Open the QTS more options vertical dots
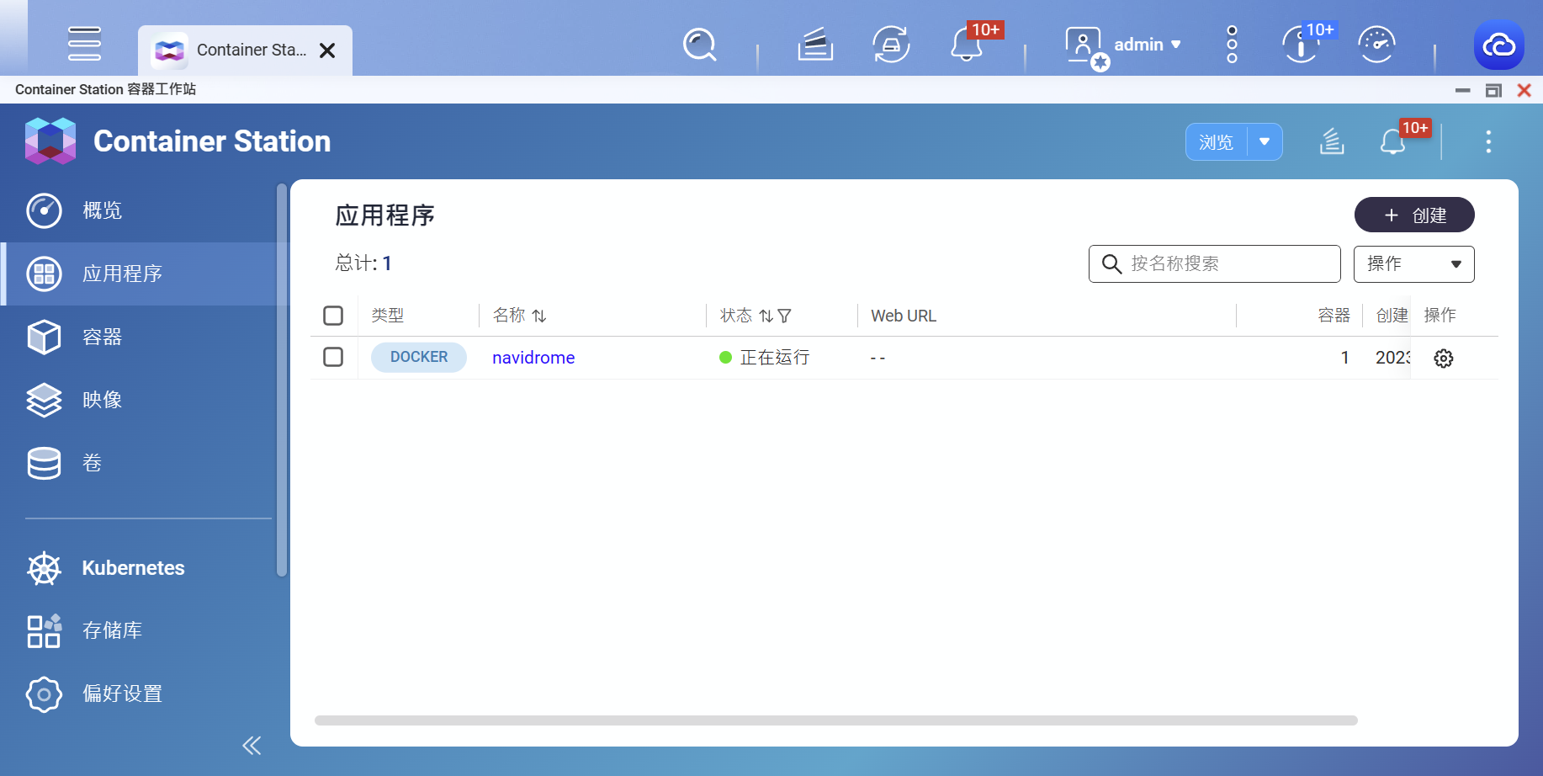This screenshot has width=1543, height=776. [1232, 45]
